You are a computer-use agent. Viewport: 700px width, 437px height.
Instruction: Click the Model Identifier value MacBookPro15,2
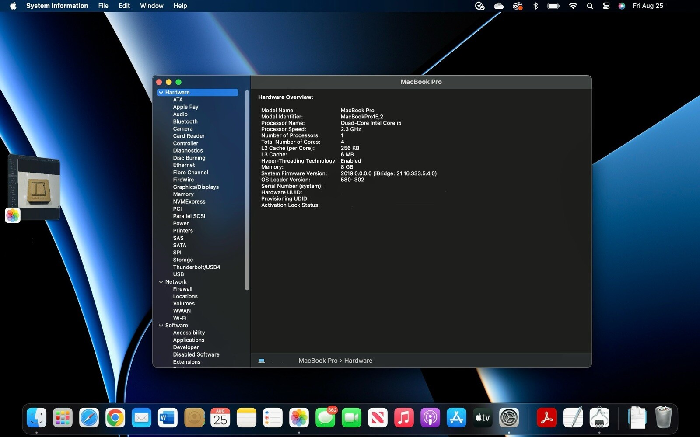click(362, 117)
